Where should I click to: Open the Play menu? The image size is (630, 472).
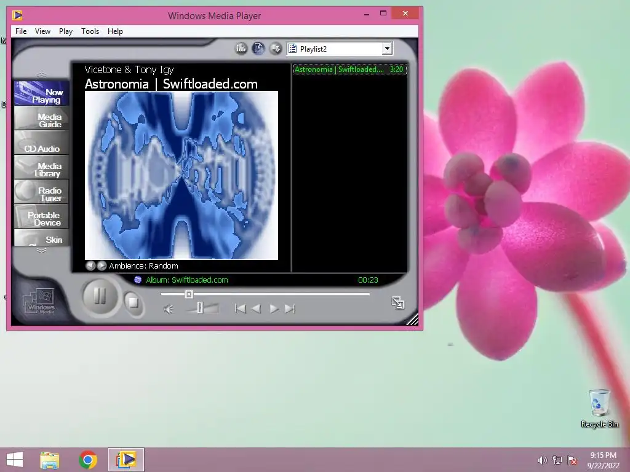[x=65, y=31]
